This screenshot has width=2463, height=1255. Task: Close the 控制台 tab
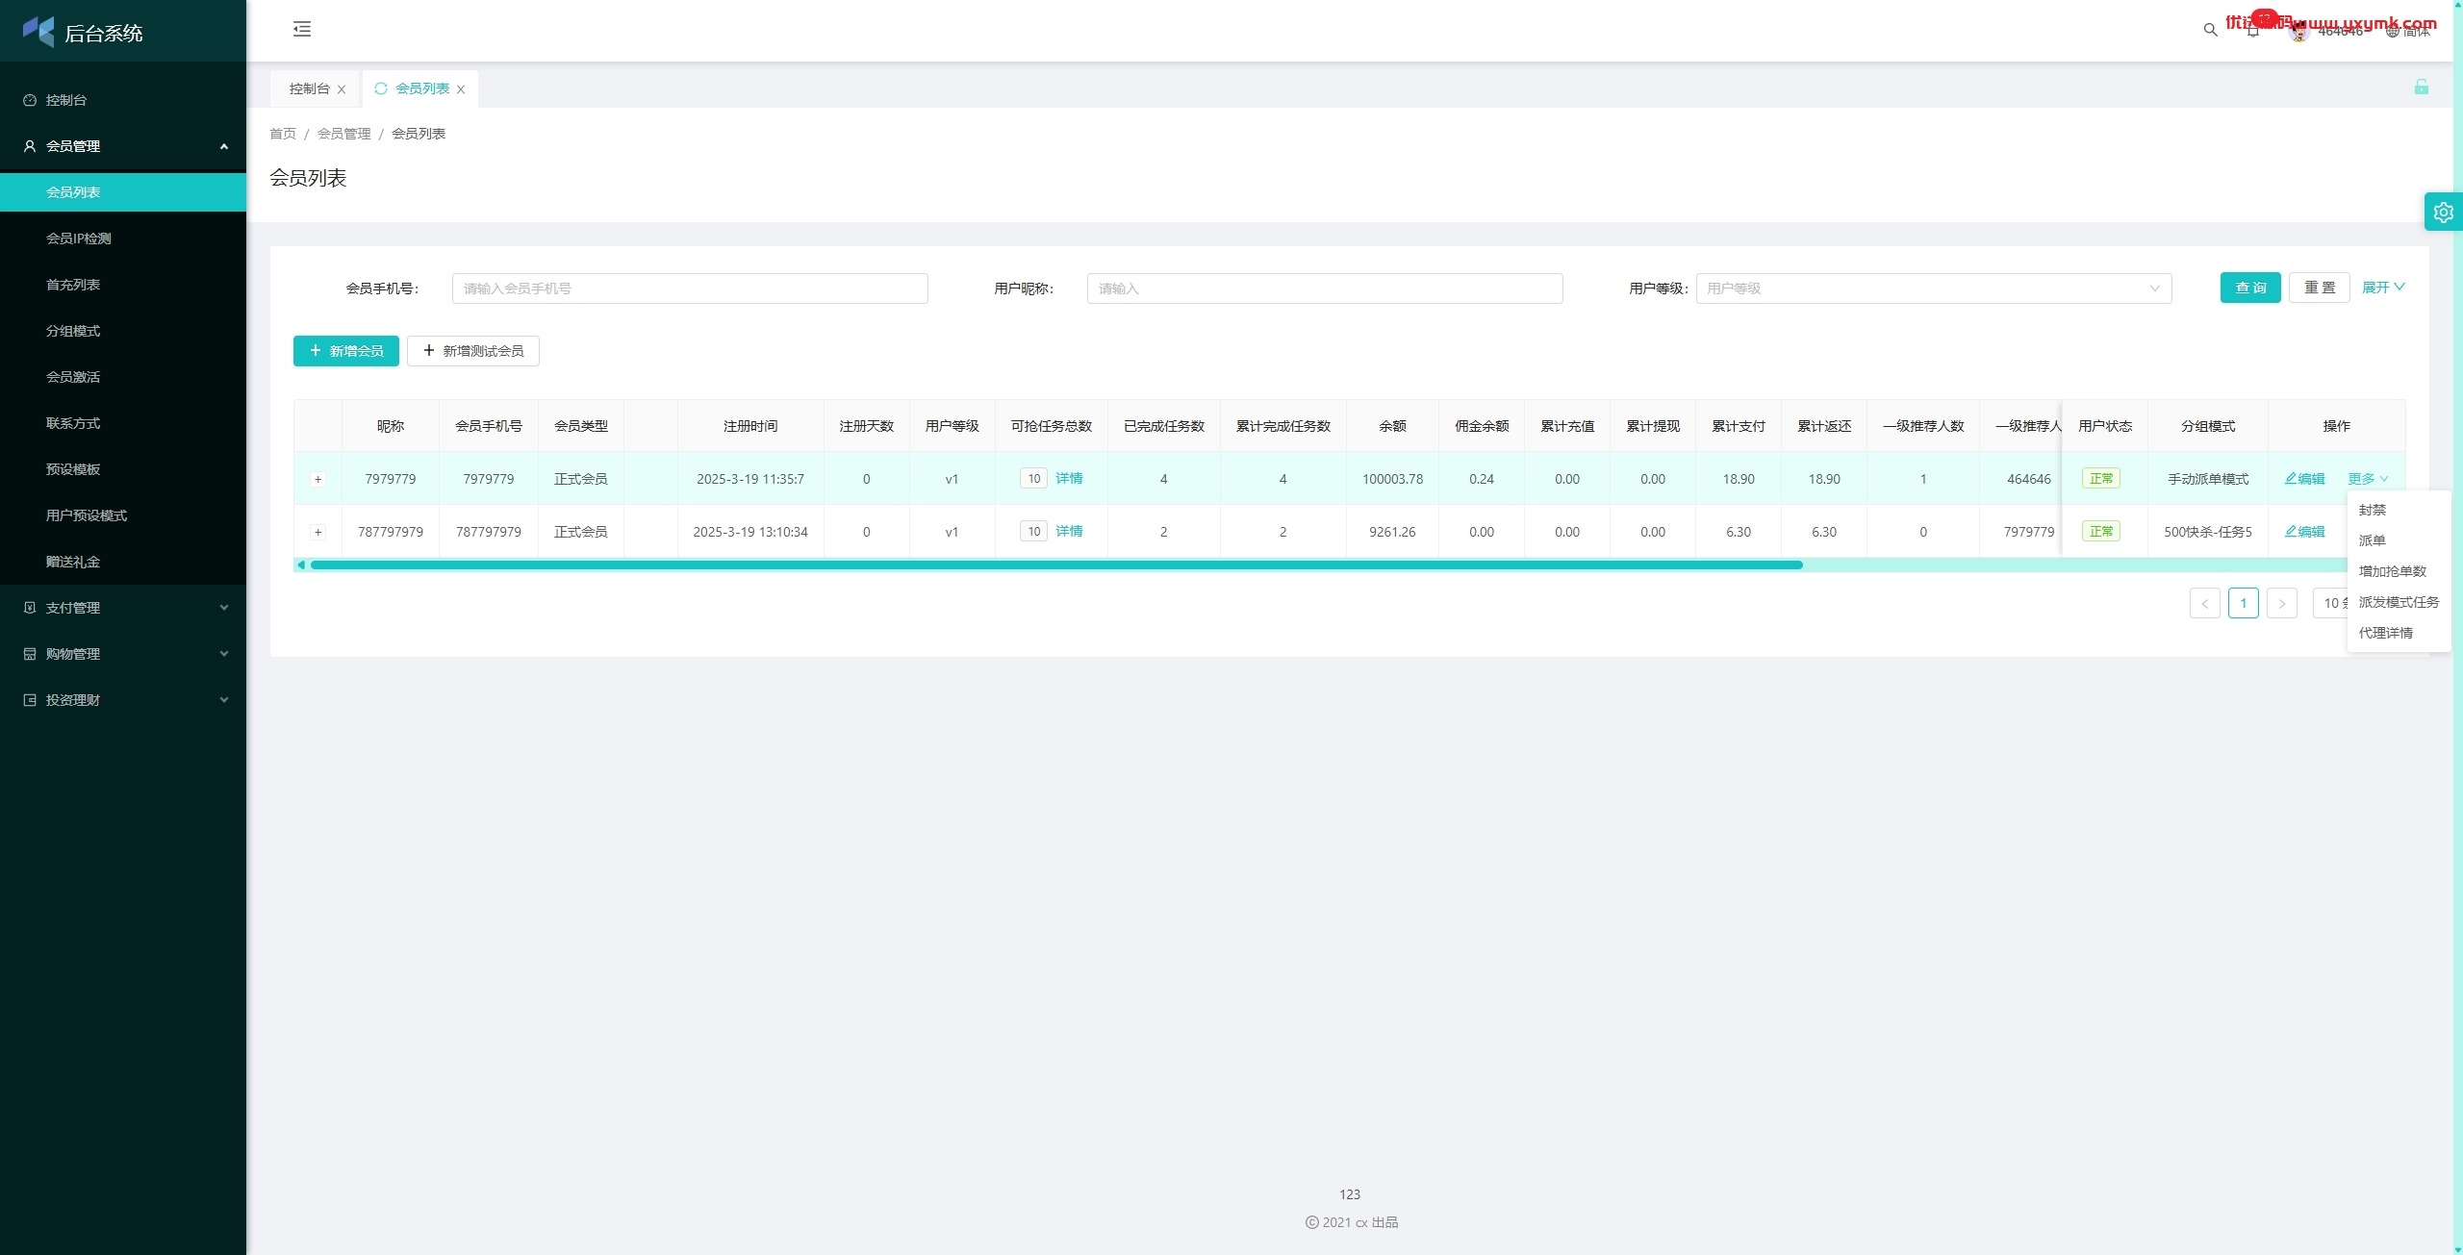[342, 89]
